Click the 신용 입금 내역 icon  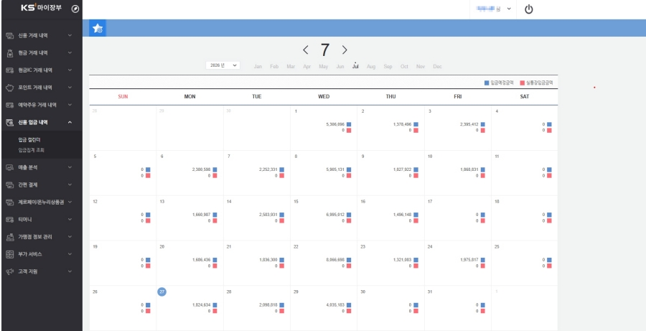click(x=10, y=123)
